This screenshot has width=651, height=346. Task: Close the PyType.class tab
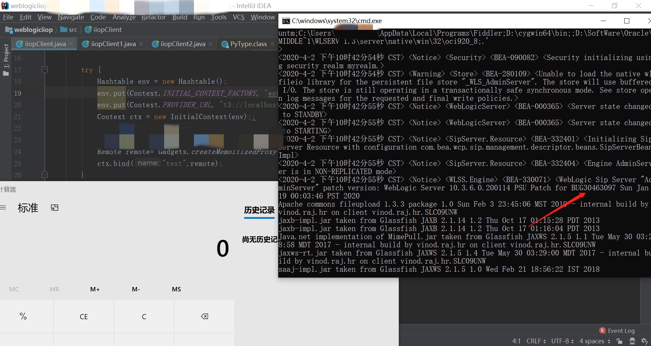(272, 44)
